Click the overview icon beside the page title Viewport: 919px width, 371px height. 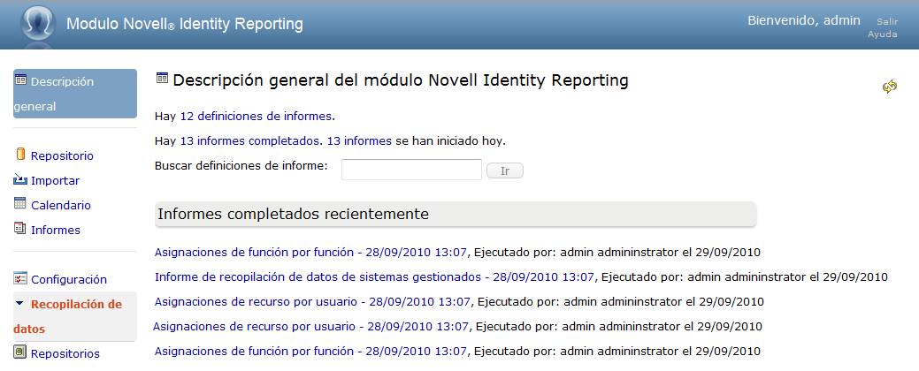click(x=162, y=79)
